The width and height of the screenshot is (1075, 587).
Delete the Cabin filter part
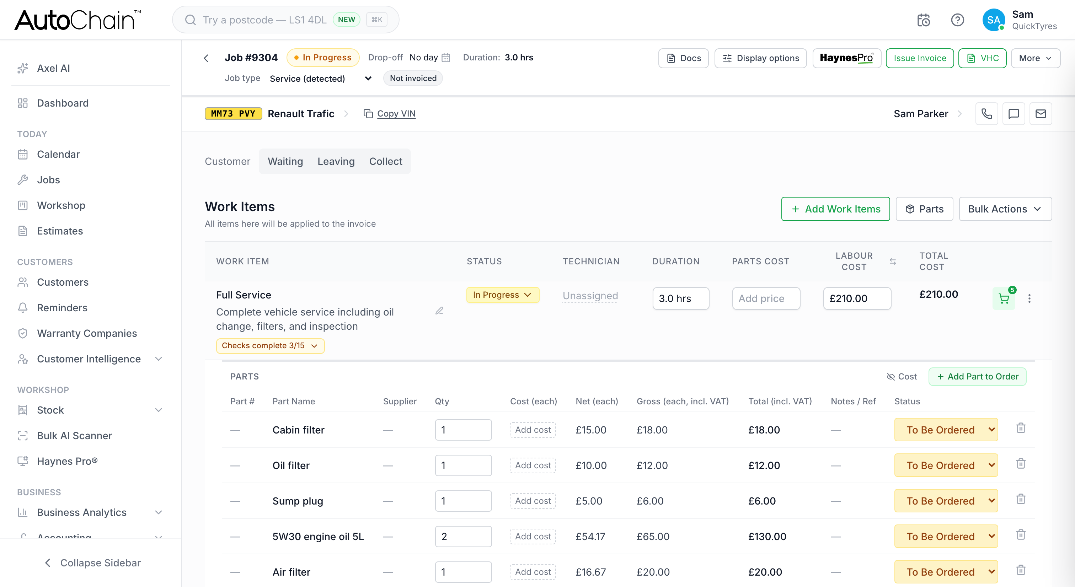click(1021, 428)
